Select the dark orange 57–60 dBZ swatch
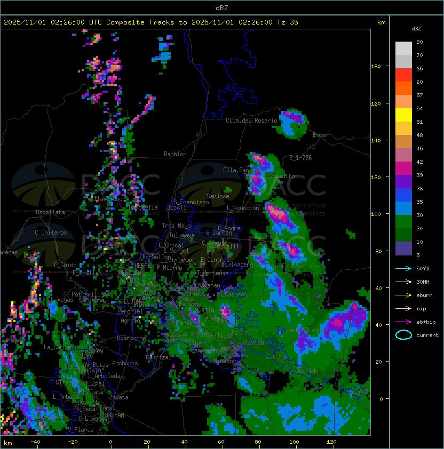 (x=403, y=88)
